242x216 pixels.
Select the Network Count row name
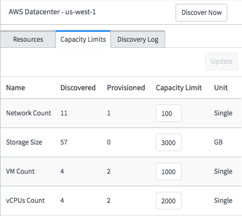click(29, 113)
